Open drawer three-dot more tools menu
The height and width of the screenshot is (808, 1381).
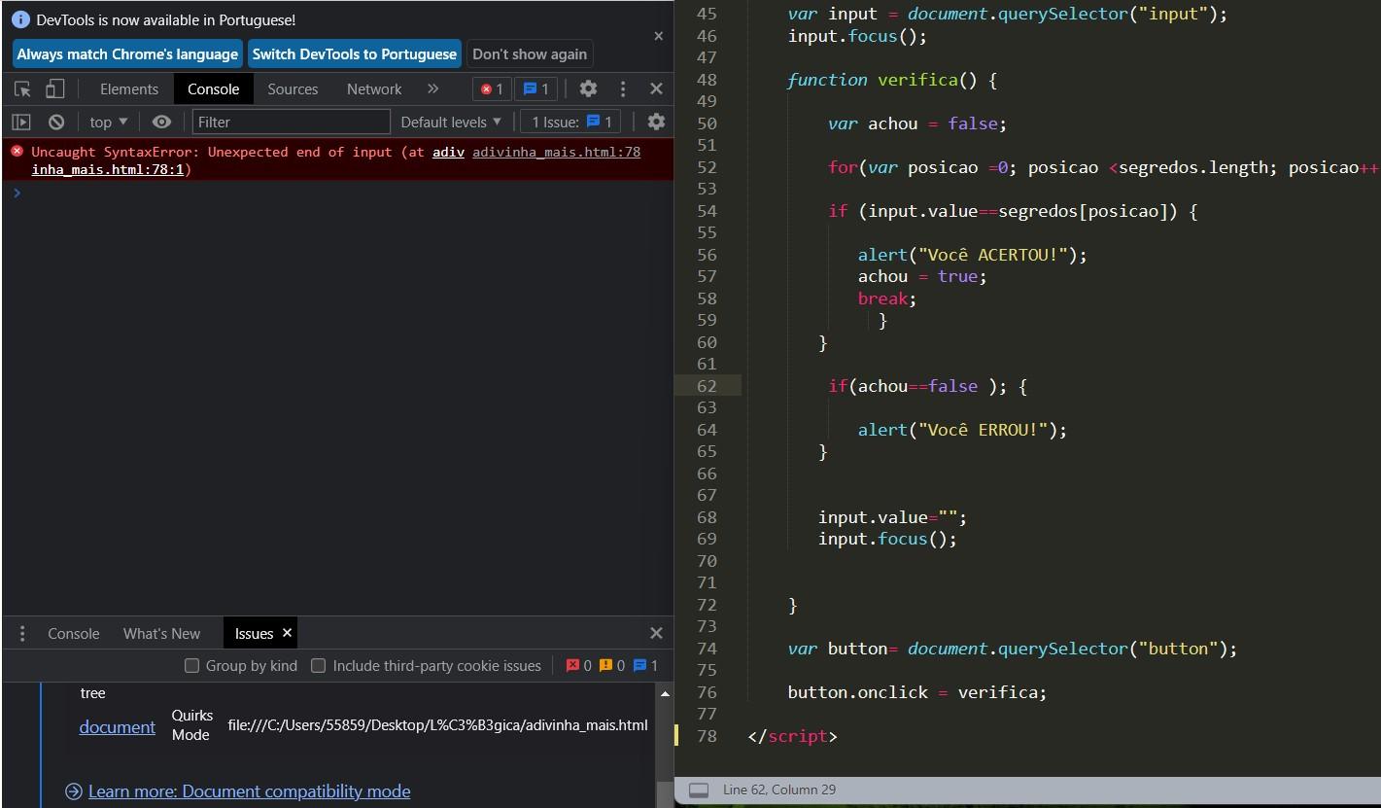(x=21, y=634)
